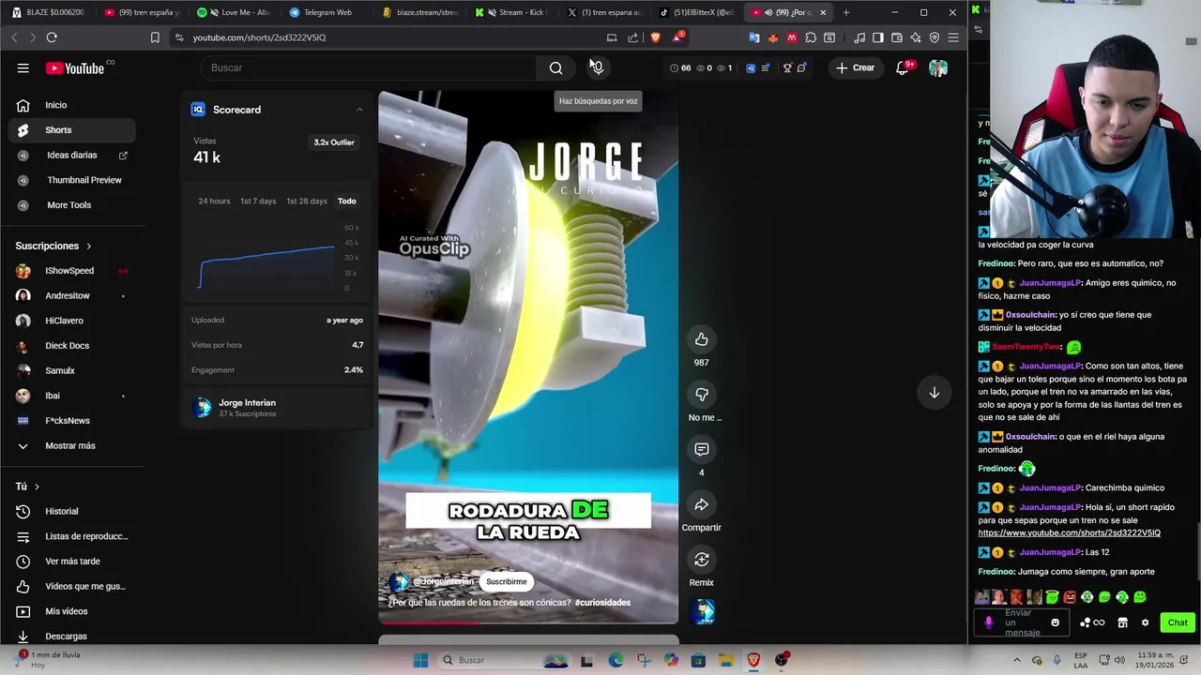This screenshot has width=1201, height=675.
Task: Click the YouTube Buscar search field
Action: tap(368, 67)
